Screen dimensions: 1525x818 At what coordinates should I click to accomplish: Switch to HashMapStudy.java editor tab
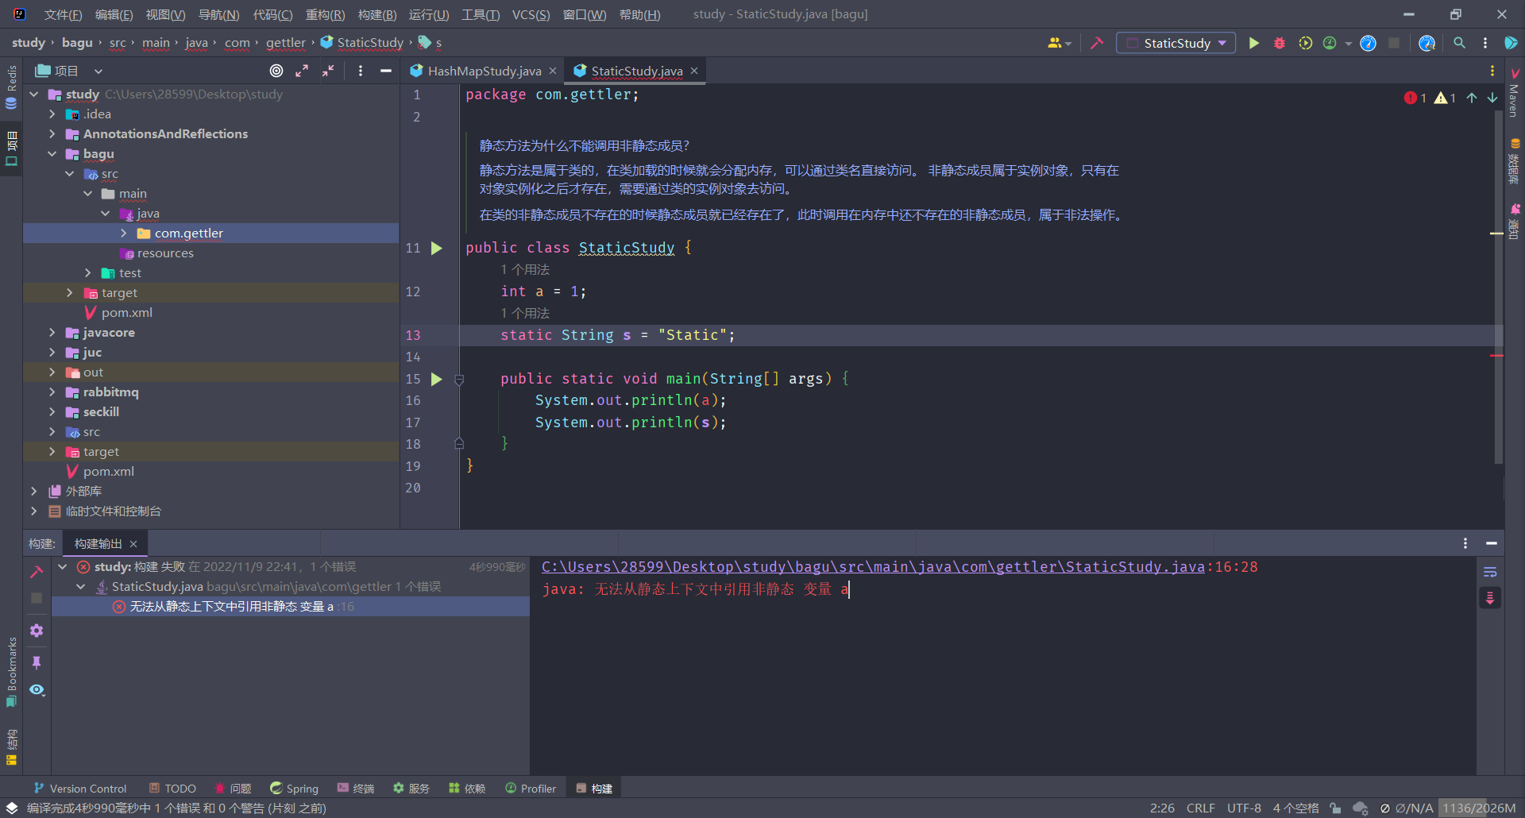pos(484,71)
